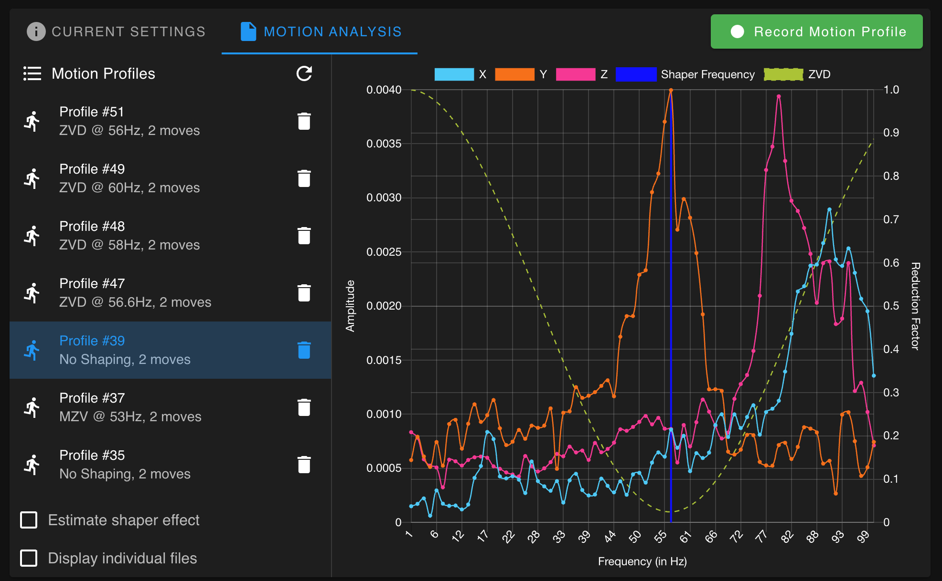This screenshot has height=581, width=942.
Task: Click the info icon beside Current Settings
Action: tap(36, 31)
